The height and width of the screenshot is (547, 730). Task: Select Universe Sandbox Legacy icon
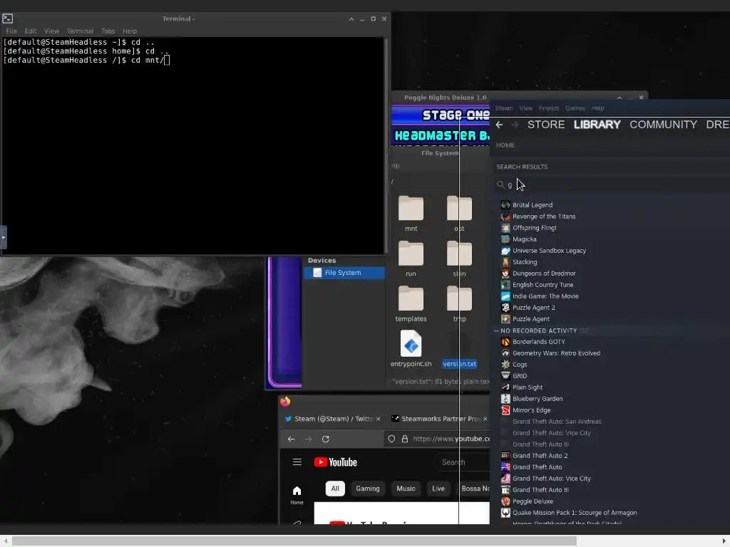(x=505, y=251)
